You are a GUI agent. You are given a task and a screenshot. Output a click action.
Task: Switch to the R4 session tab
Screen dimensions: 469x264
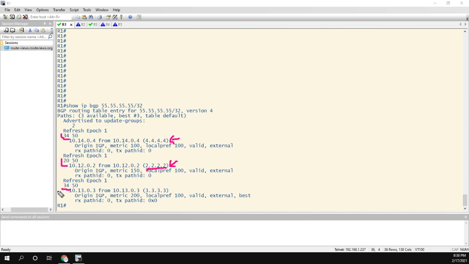[x=106, y=25]
